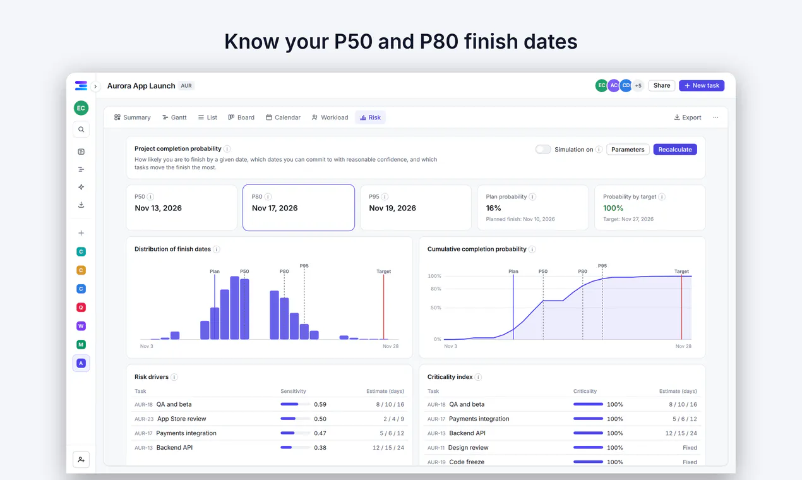Viewport: 802px width, 480px height.
Task: Toggle the Simulation on switch
Action: pos(543,150)
